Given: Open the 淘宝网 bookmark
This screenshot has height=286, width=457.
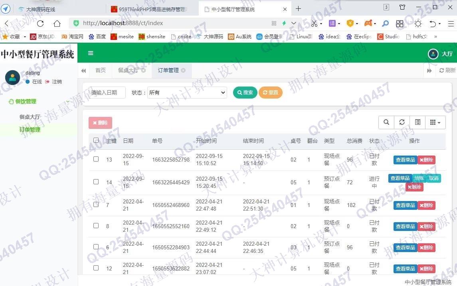Looking at the screenshot, I should tap(72, 37).
